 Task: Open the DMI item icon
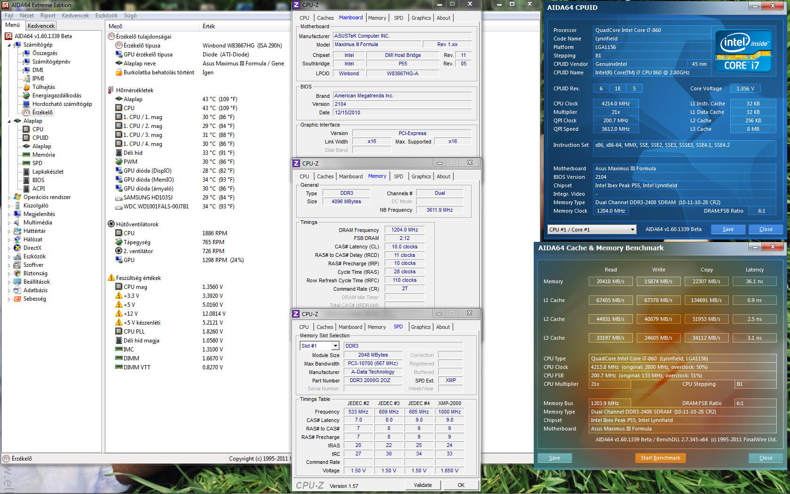tap(26, 70)
